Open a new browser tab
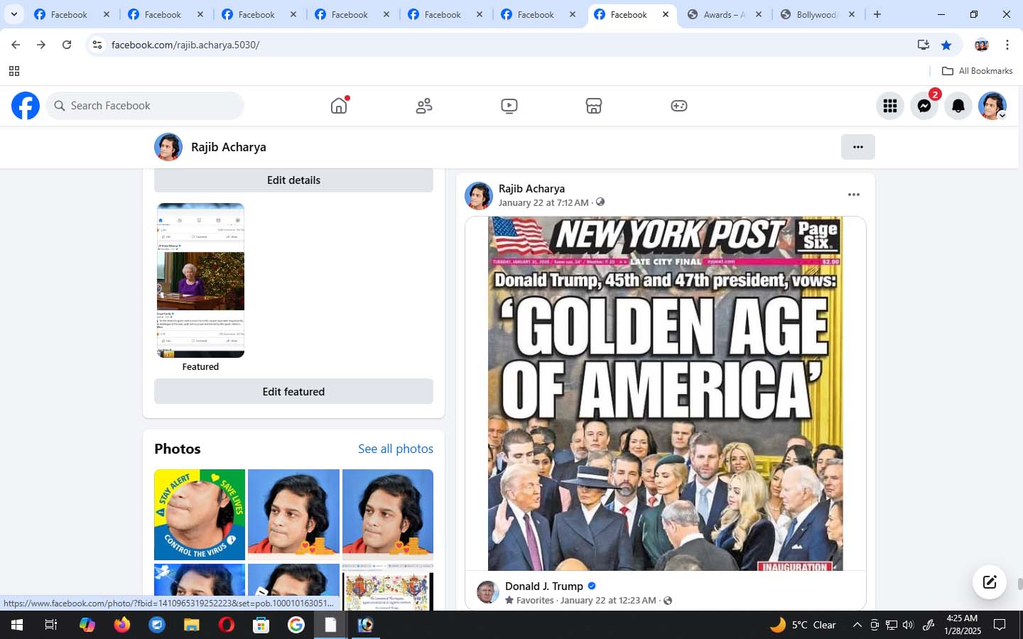This screenshot has height=639, width=1023. click(877, 14)
